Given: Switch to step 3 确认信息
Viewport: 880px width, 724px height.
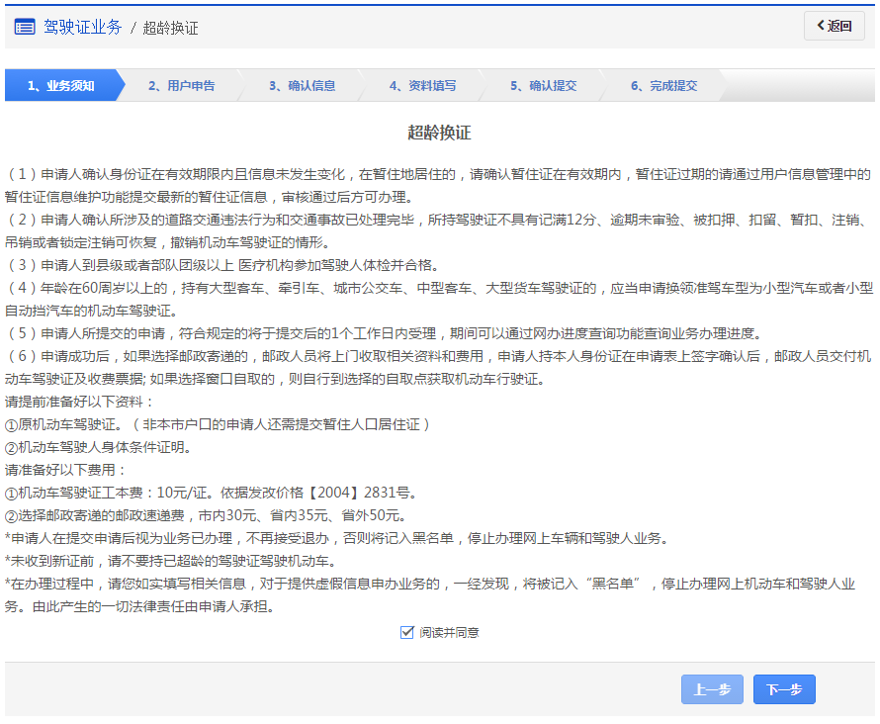Looking at the screenshot, I should point(302,86).
